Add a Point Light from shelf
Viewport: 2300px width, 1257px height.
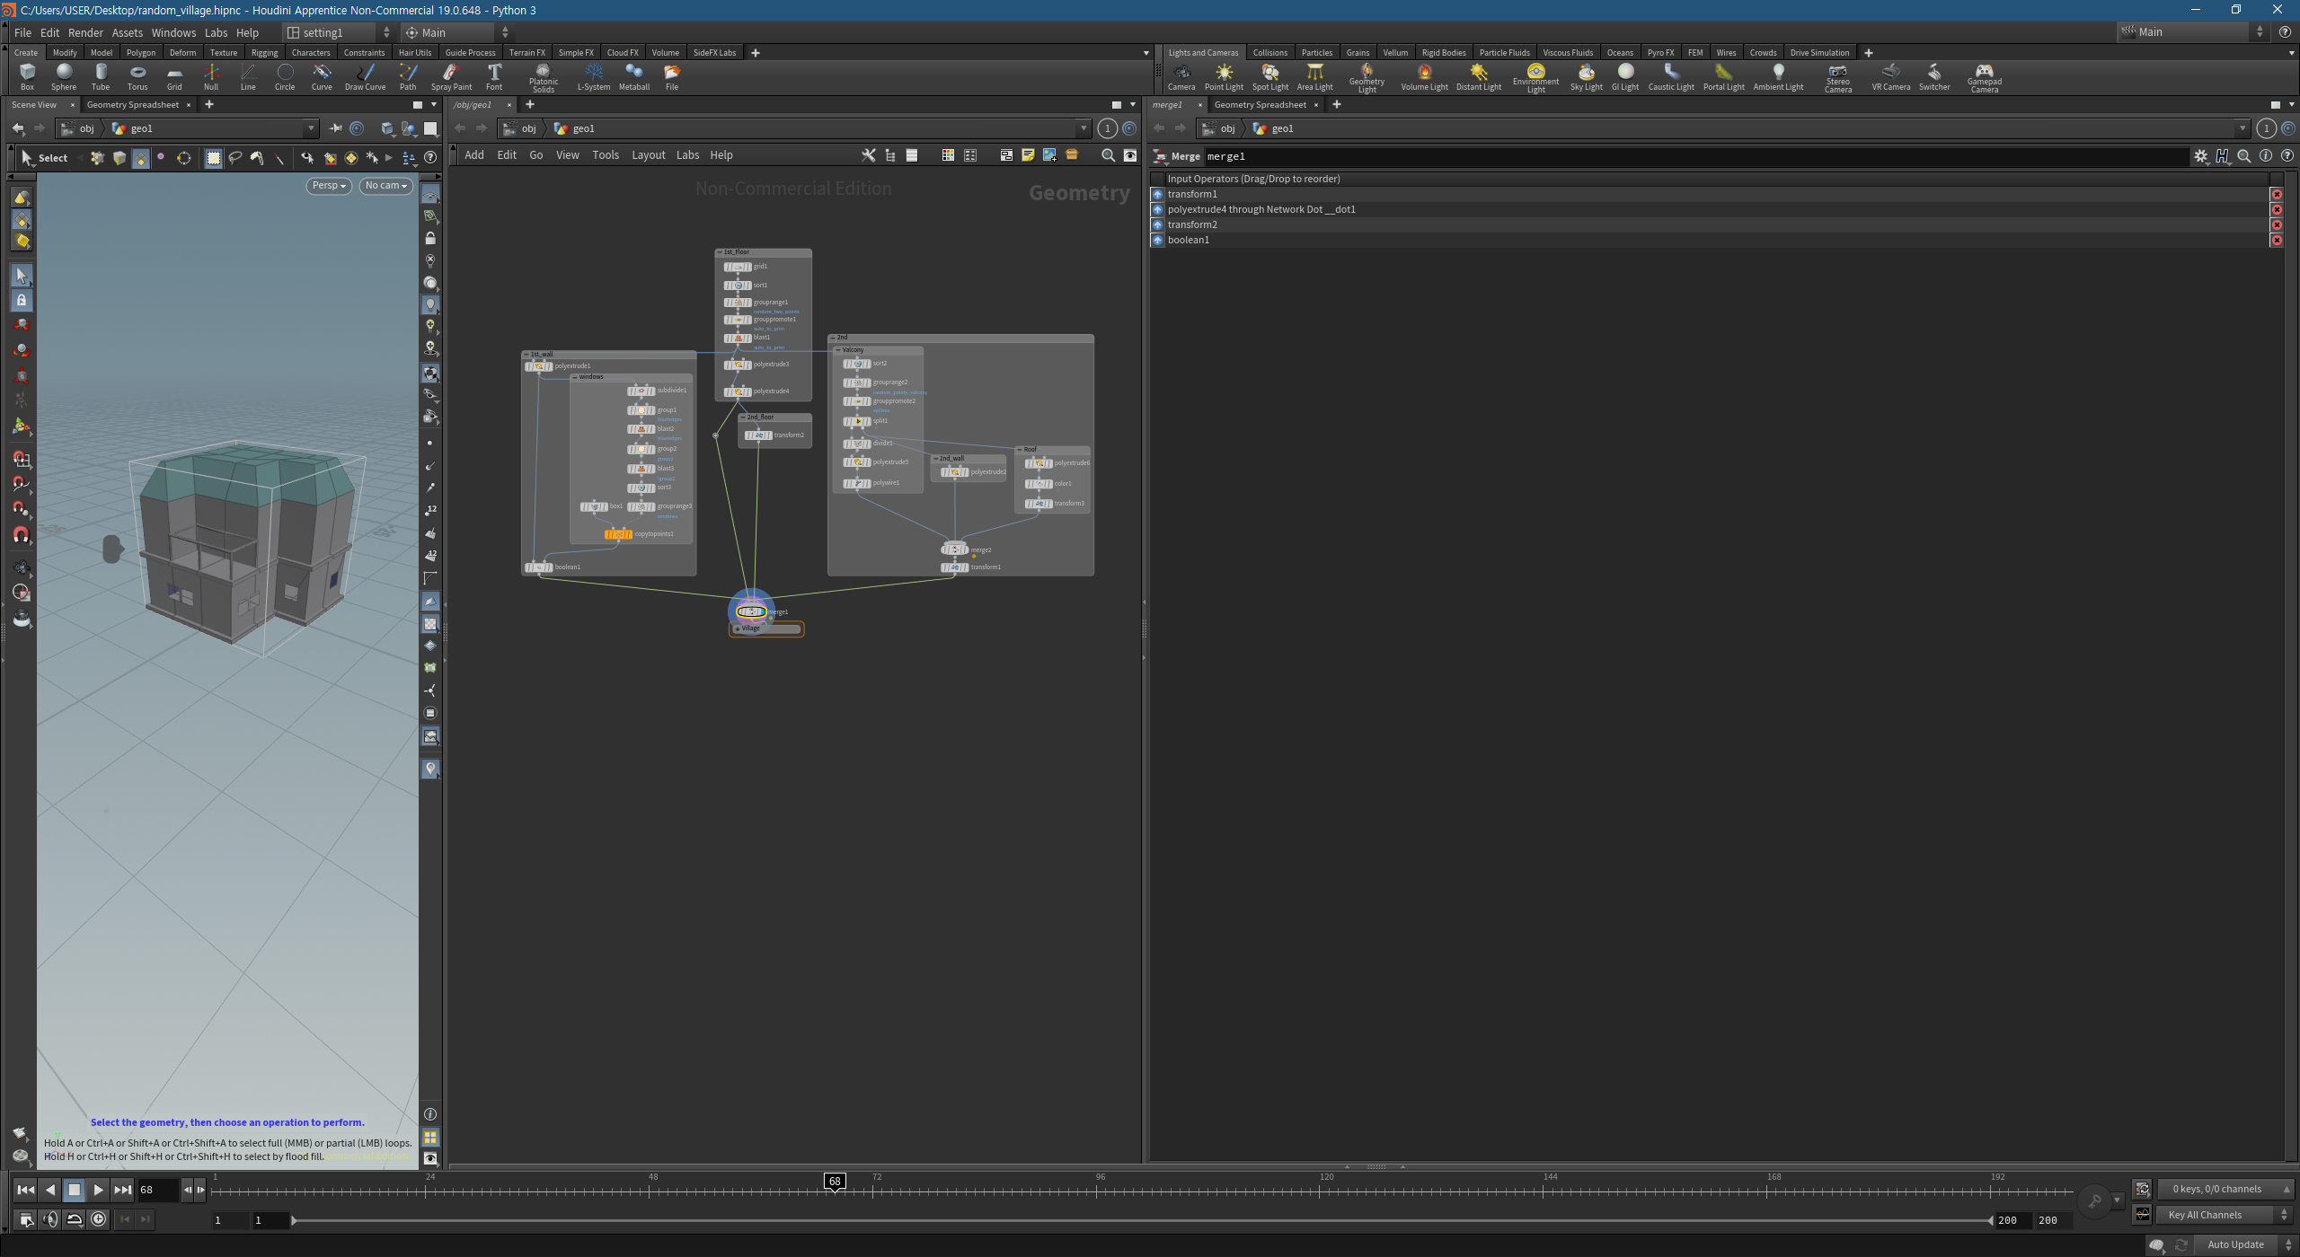tap(1223, 75)
